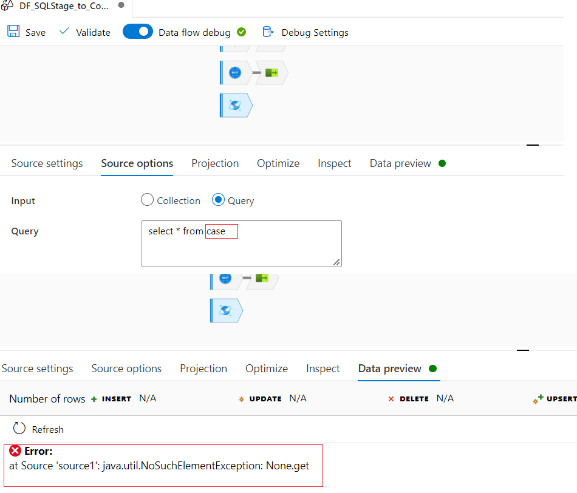Click the data flow tab icon
Viewport: 577px width, 493px height.
pyautogui.click(x=7, y=5)
